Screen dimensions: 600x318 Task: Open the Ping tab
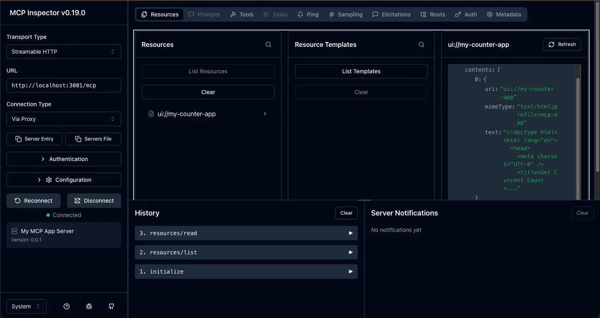coord(308,14)
